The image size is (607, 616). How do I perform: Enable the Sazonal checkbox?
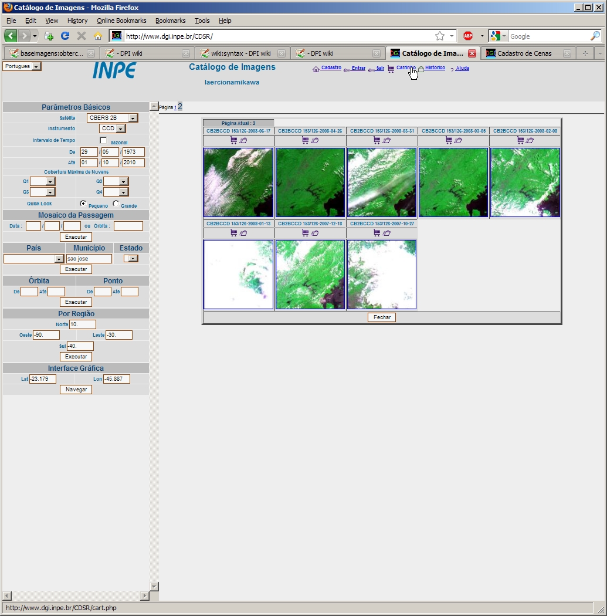click(x=104, y=141)
